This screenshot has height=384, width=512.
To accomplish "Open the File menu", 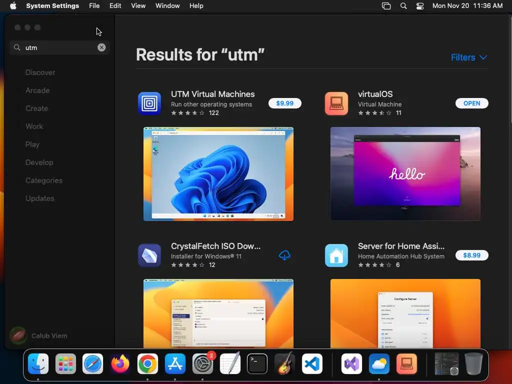I will coord(94,5).
